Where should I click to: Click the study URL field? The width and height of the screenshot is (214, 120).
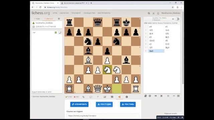pos(103,116)
